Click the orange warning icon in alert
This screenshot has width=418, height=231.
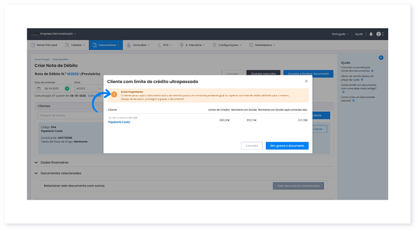coord(113,95)
